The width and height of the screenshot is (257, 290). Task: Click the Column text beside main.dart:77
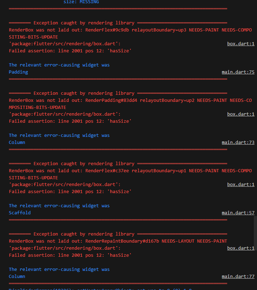[x=17, y=276]
